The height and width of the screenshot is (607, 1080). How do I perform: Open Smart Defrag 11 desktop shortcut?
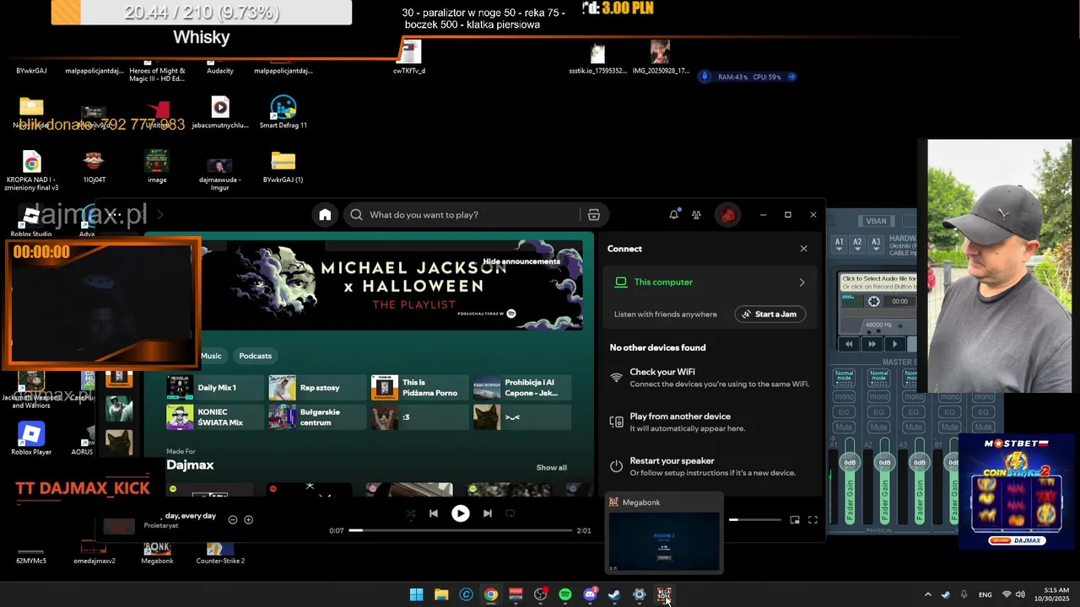coord(283,112)
